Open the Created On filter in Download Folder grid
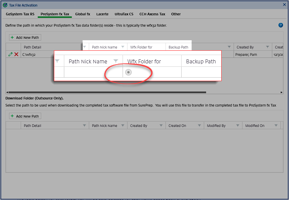The width and height of the screenshot is (289, 200). (x=199, y=125)
